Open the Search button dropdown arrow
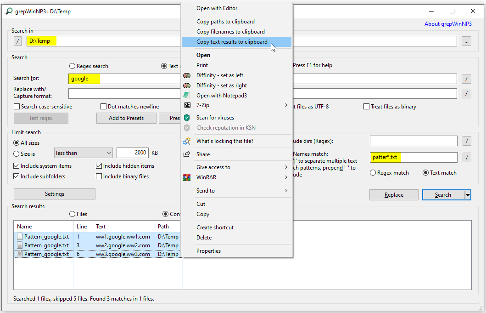 pos(468,195)
